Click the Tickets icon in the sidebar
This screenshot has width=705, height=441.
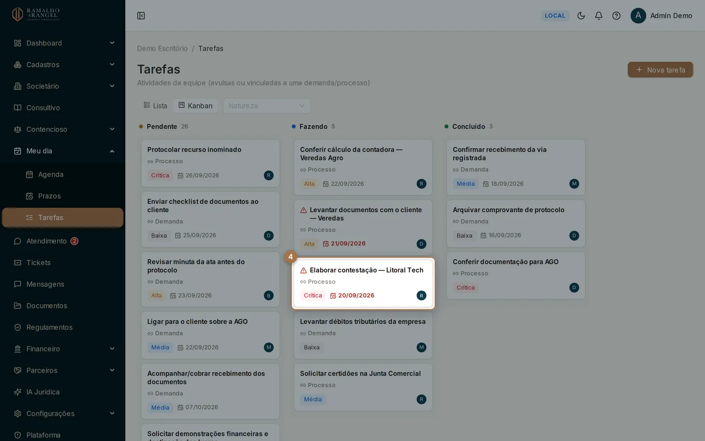(x=18, y=263)
